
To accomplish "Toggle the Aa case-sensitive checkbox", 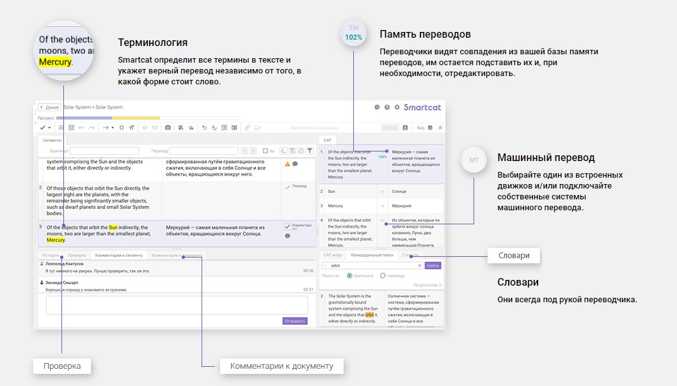I will tap(266, 151).
